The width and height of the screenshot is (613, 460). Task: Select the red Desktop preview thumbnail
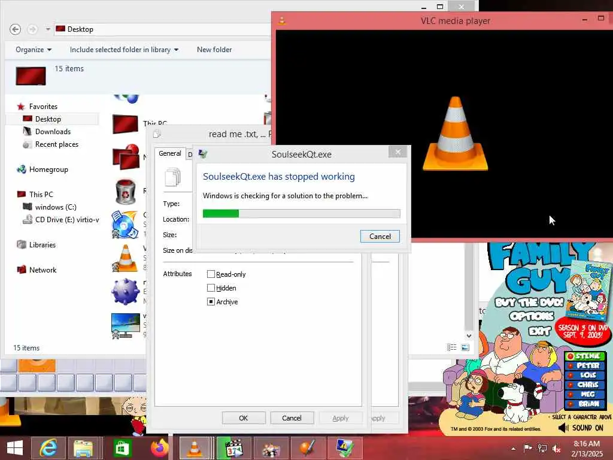pyautogui.click(x=31, y=76)
